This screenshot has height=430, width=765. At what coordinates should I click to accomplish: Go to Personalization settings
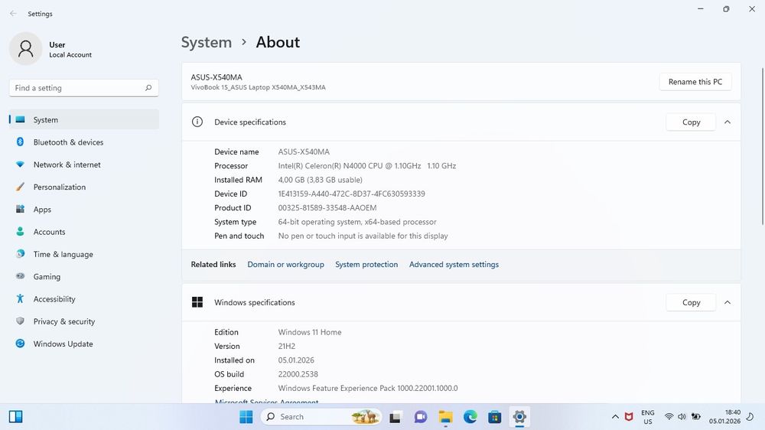point(84,187)
